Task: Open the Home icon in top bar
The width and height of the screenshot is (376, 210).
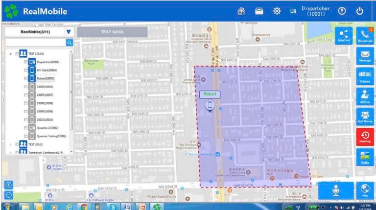Action: coord(241,11)
